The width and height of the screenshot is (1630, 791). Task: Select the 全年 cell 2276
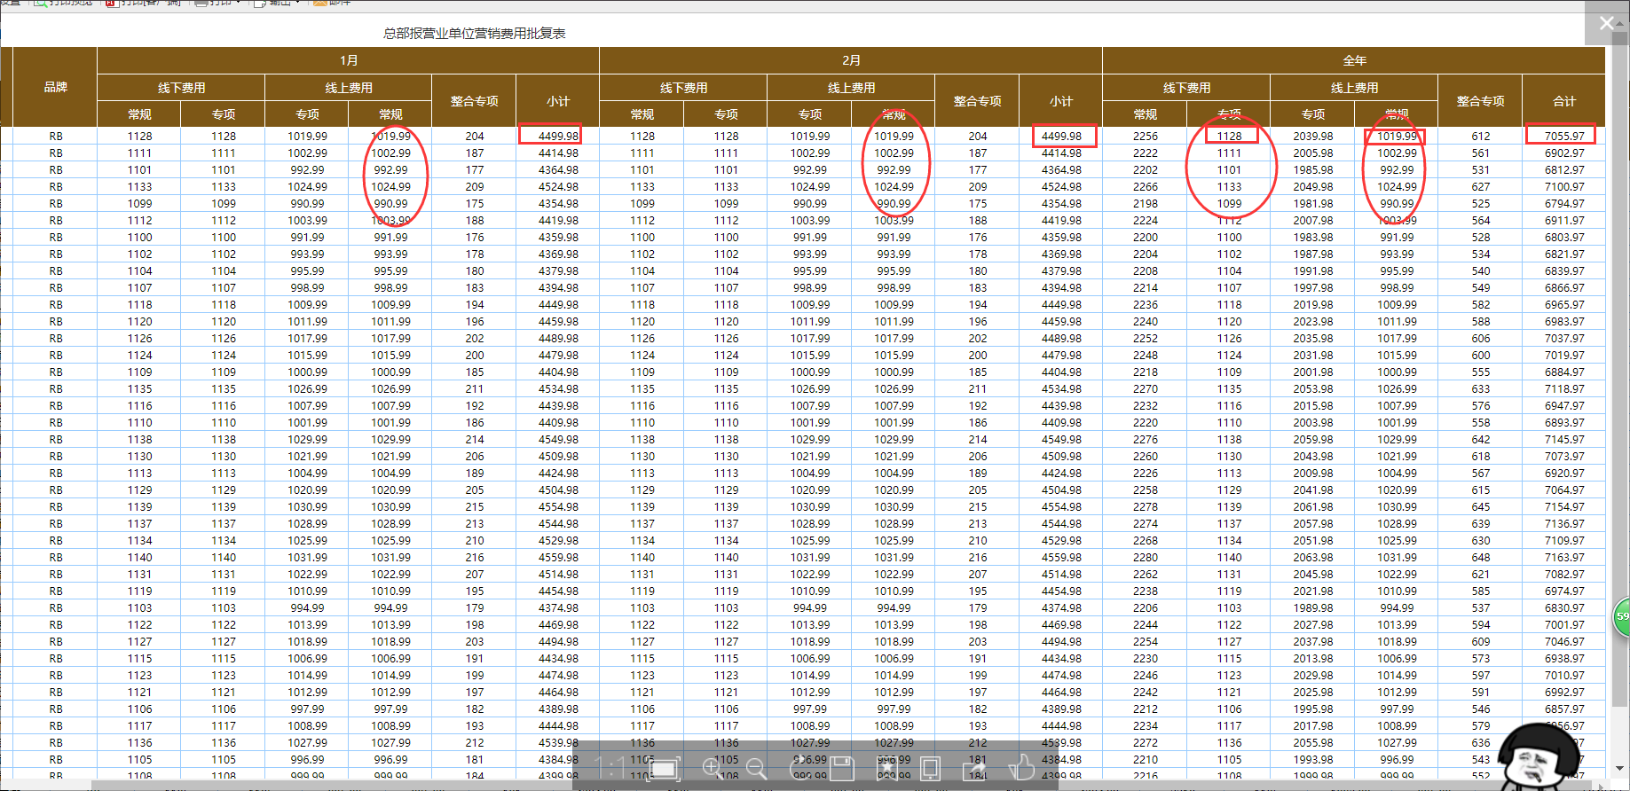tap(1145, 440)
